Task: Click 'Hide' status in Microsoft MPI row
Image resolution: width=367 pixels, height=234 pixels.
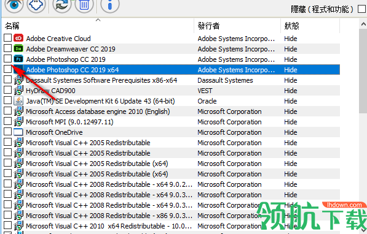Action: [291, 122]
